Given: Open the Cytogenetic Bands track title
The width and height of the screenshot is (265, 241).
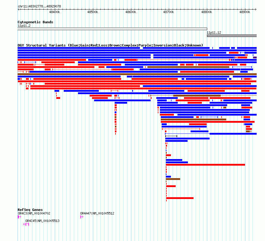Looking at the screenshot, I should (35, 22).
